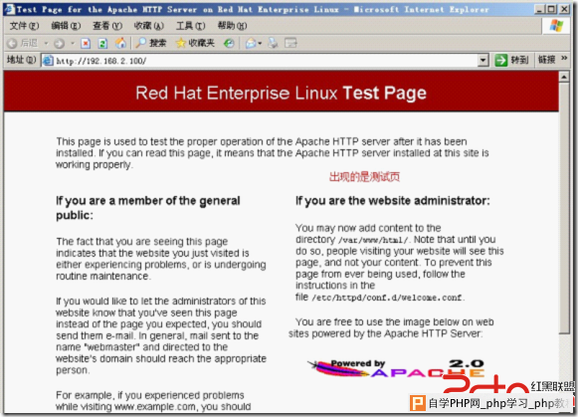Click the Forward arrow toolbar icon

(59, 44)
